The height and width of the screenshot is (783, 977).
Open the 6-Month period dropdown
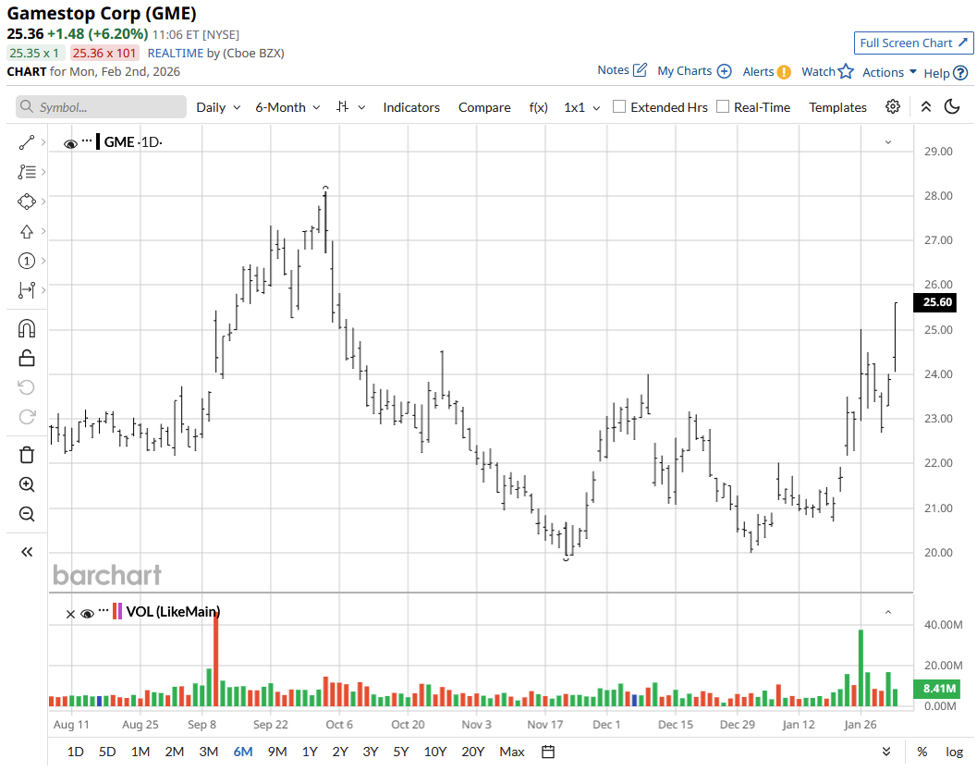tap(287, 107)
